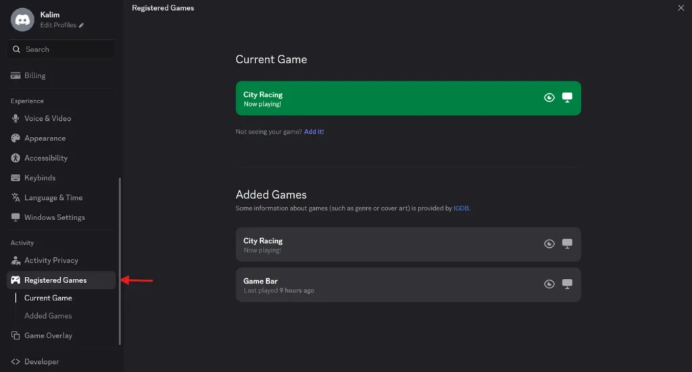Viewport: 692px width, 372px height.
Task: Close the settings with the X button
Action: click(x=681, y=8)
